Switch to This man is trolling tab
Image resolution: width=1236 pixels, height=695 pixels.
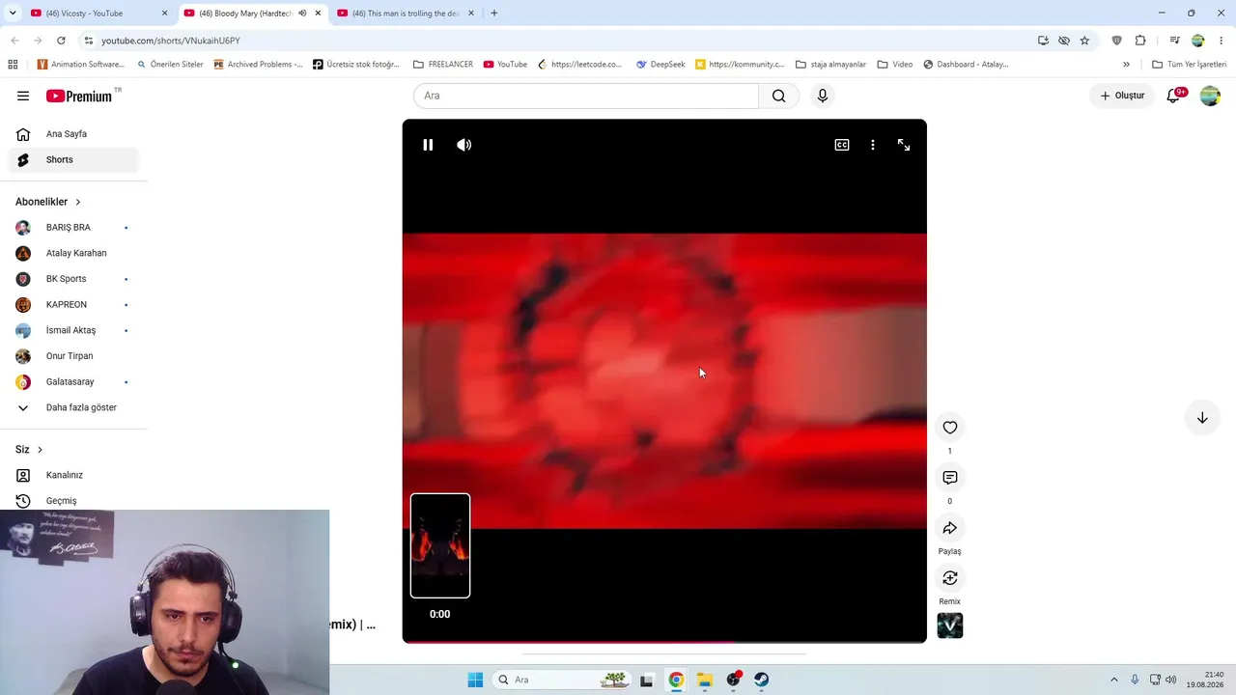[406, 14]
